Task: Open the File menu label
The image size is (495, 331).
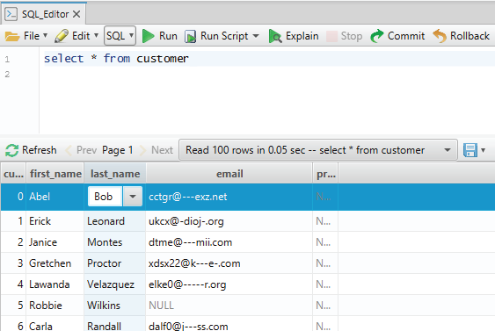Action: tap(32, 36)
